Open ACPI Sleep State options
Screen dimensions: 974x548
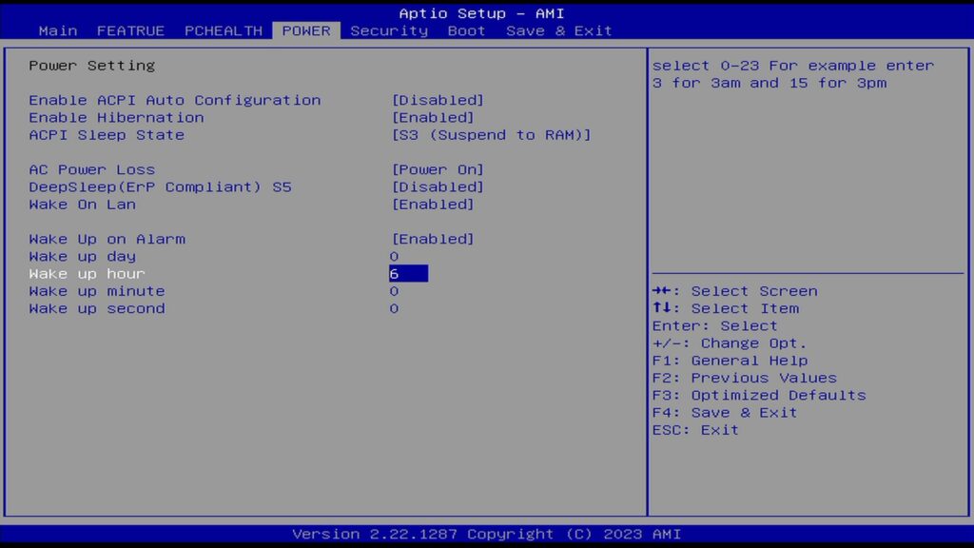click(491, 135)
